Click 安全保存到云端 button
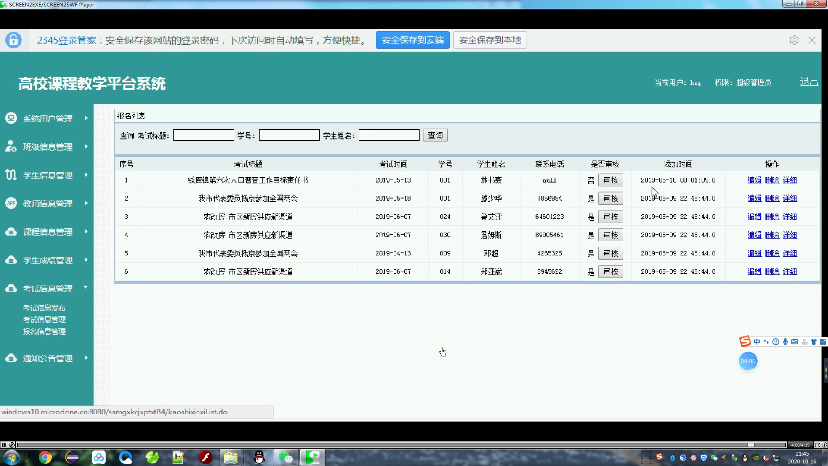This screenshot has width=828, height=466. pos(413,40)
